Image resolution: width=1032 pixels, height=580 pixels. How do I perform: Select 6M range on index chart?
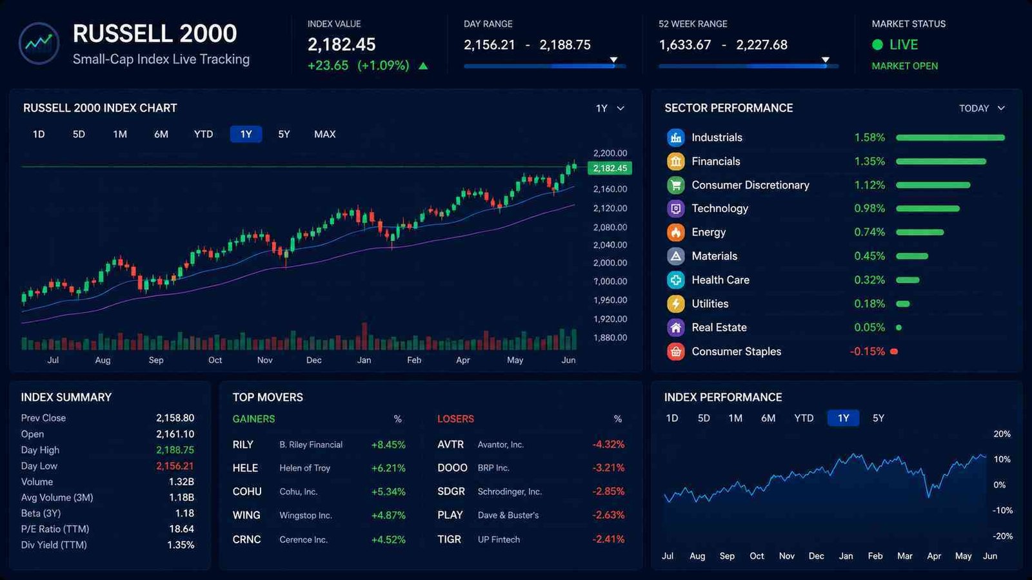(x=161, y=134)
